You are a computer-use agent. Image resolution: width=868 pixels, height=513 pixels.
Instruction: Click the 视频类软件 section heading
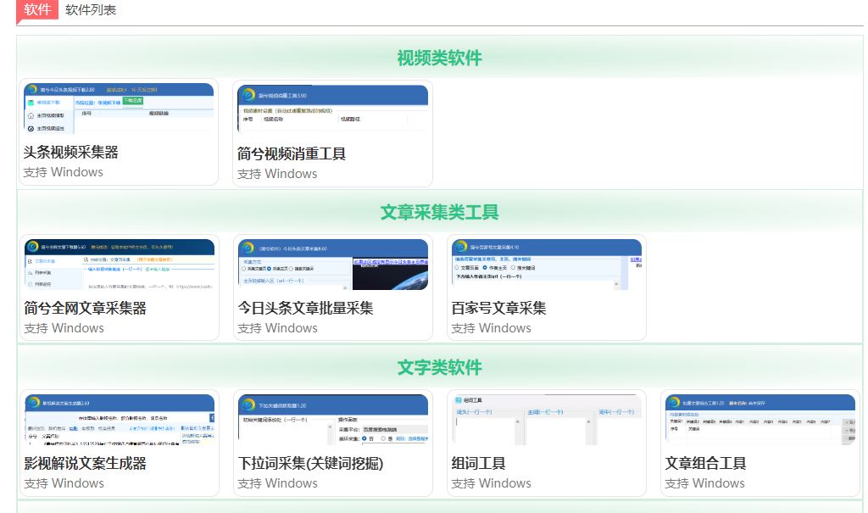pyautogui.click(x=439, y=58)
